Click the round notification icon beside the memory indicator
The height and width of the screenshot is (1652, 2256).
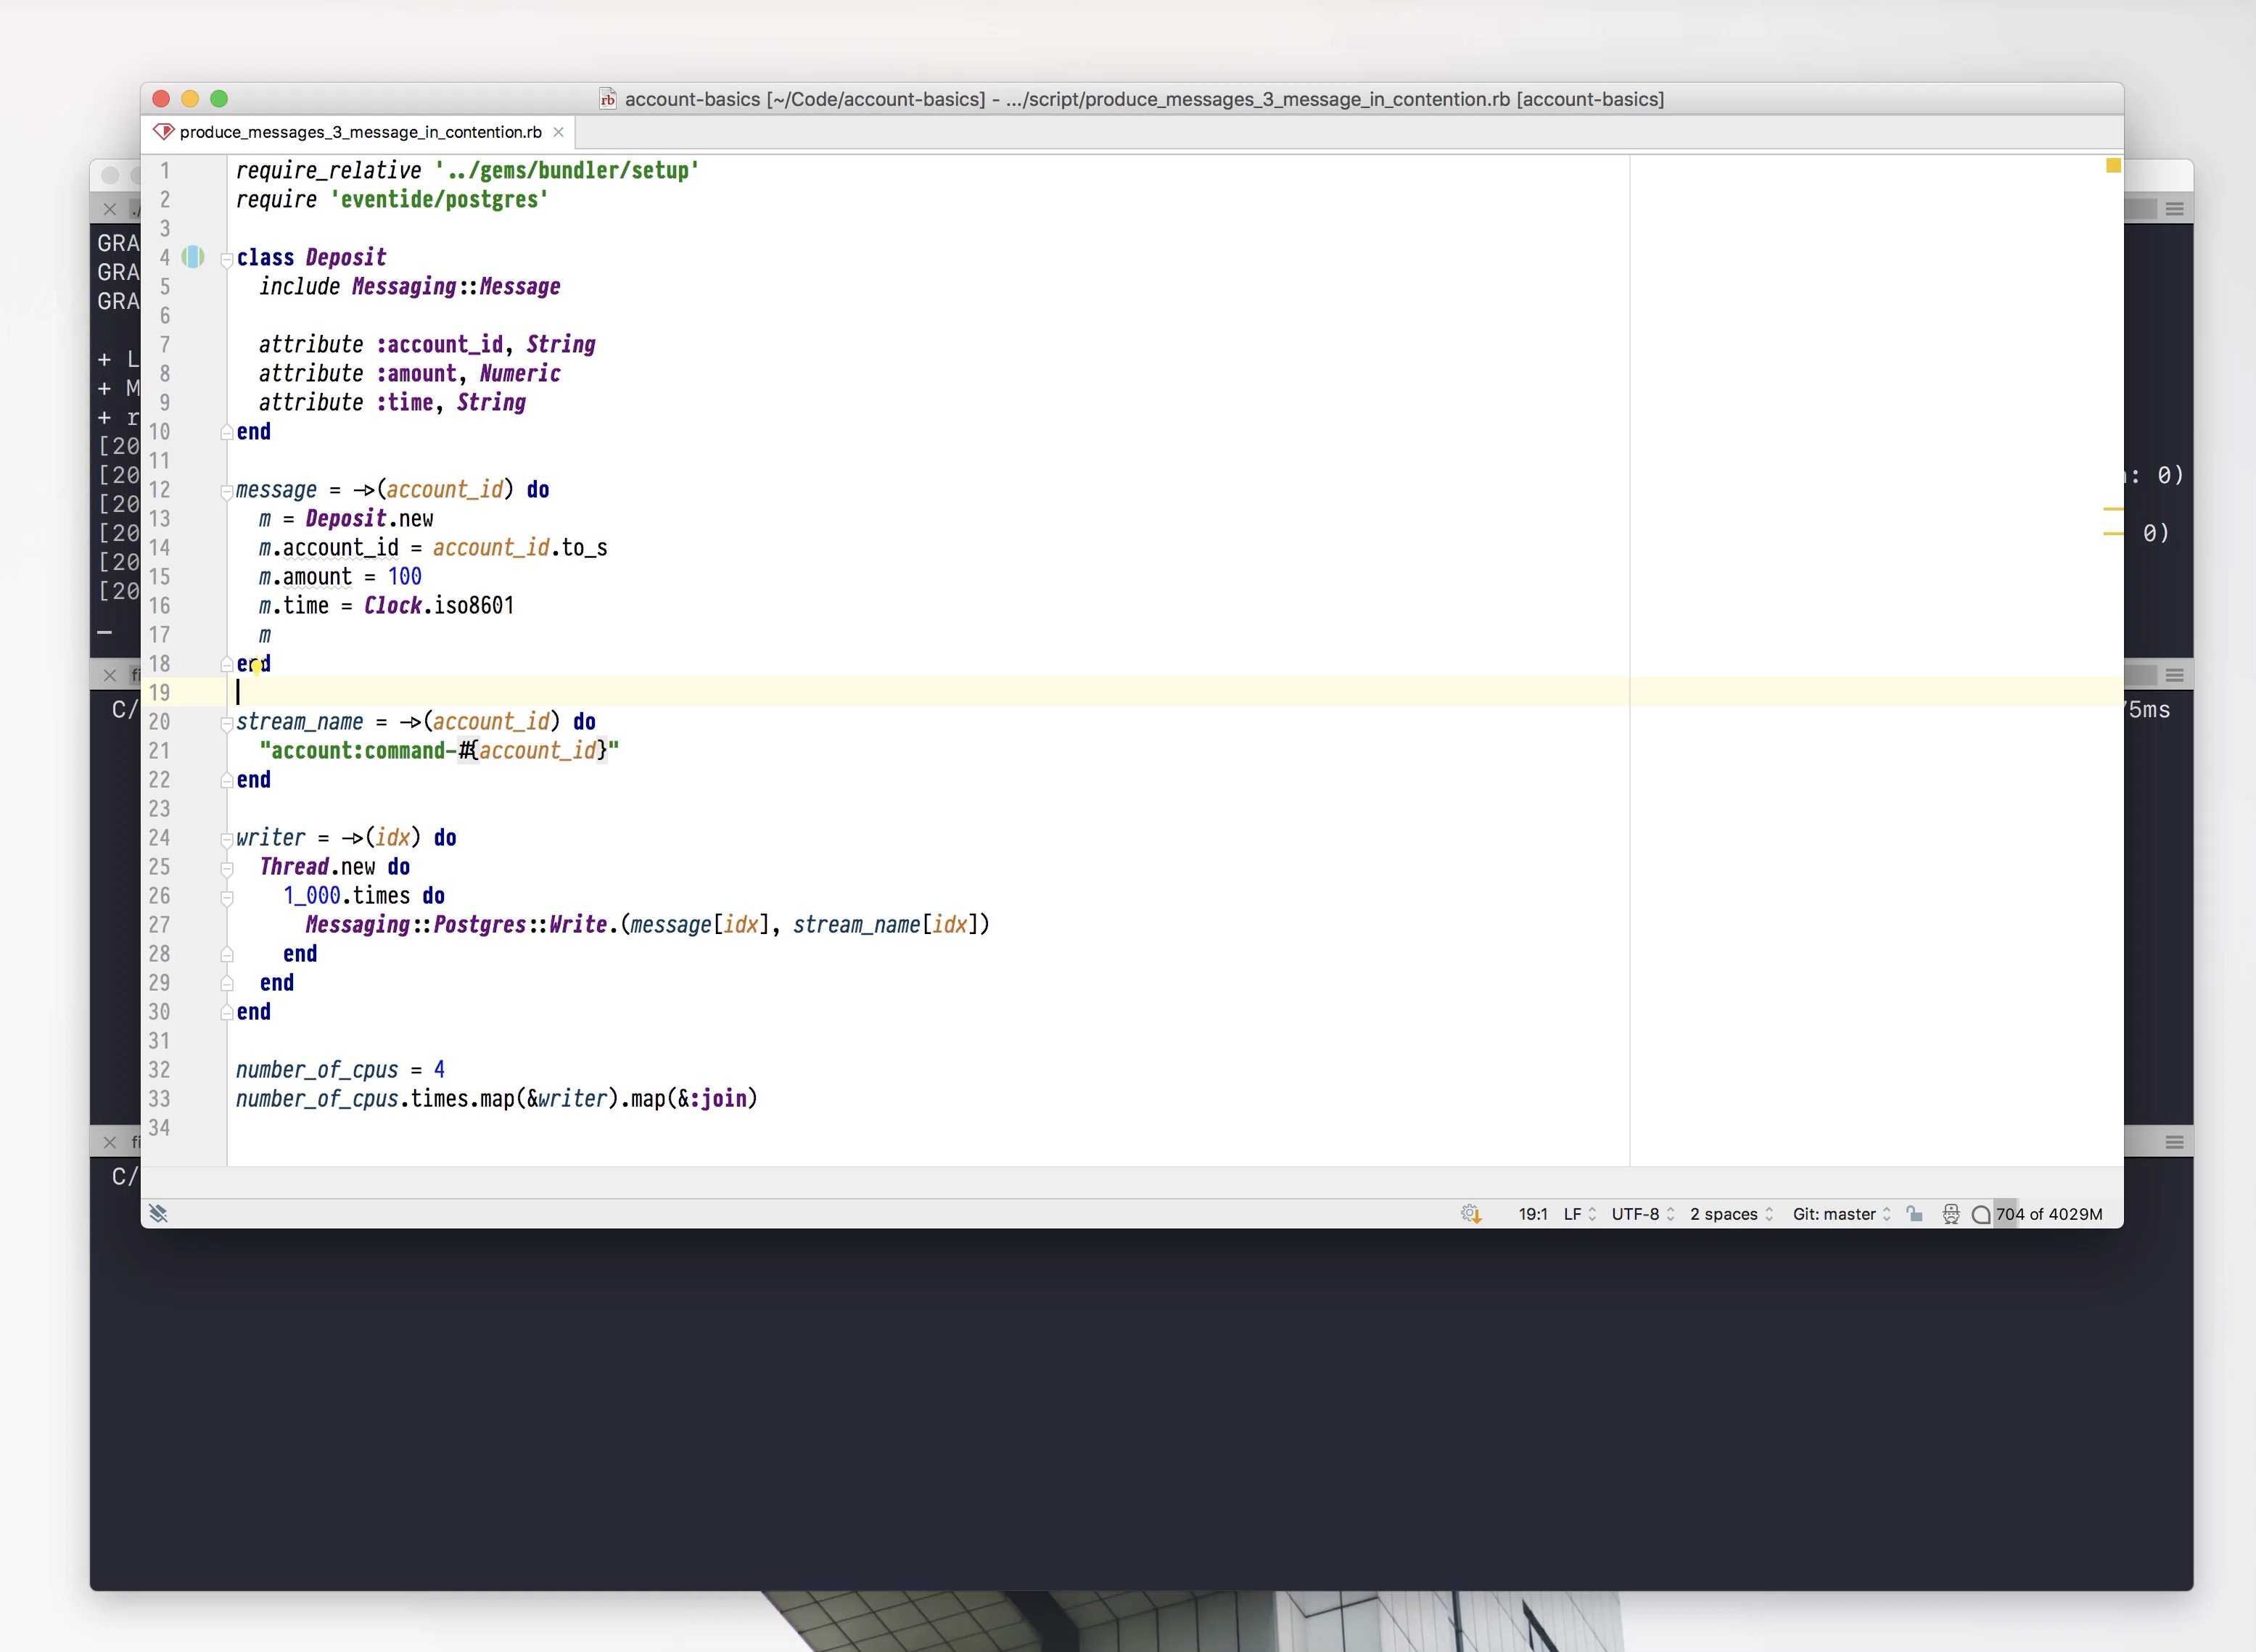click(x=1981, y=1215)
